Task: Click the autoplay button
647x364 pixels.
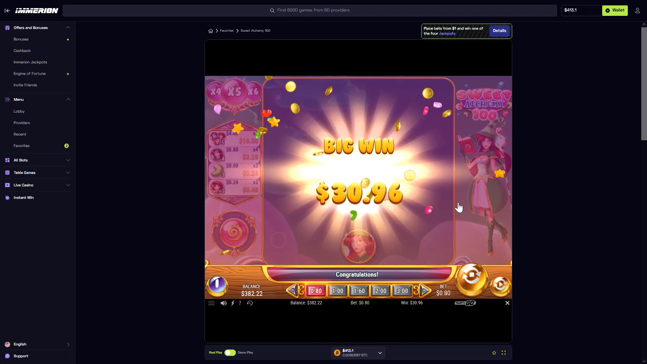Action: coord(500,285)
